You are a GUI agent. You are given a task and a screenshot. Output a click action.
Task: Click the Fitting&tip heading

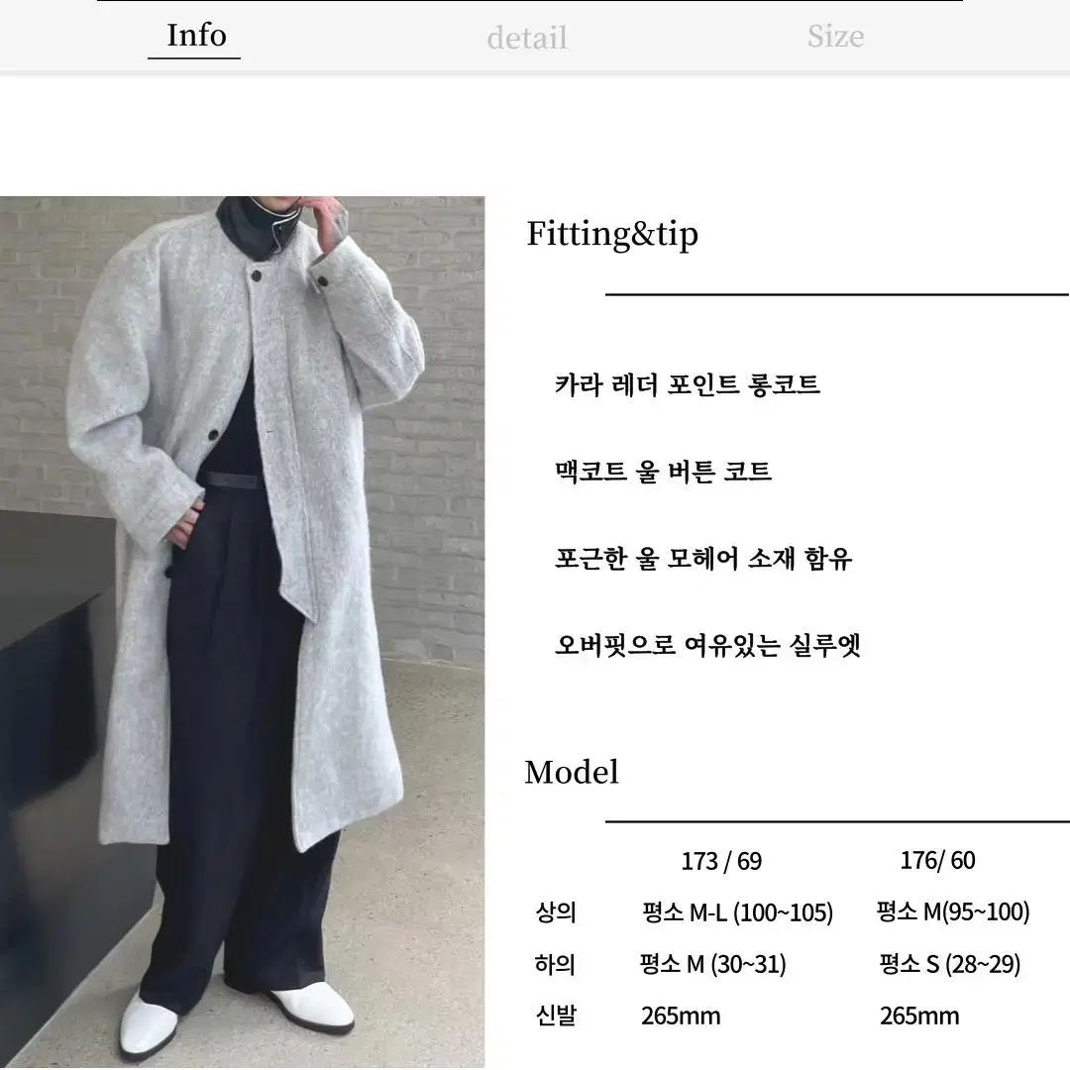612,234
